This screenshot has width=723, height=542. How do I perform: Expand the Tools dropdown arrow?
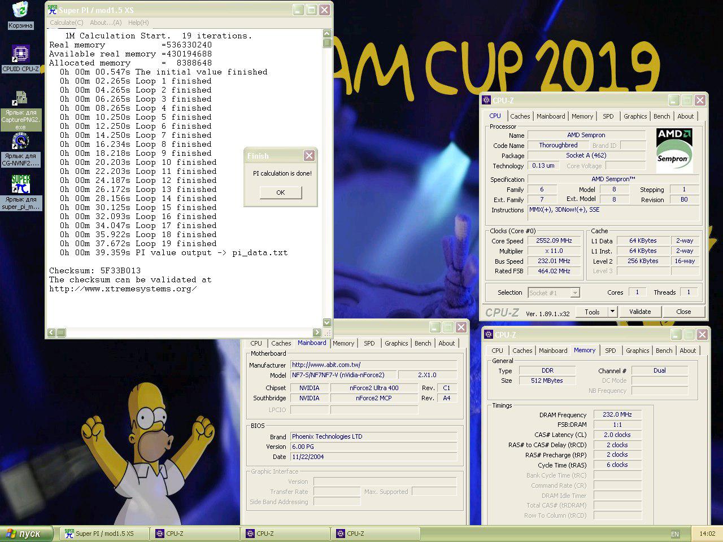click(x=612, y=312)
